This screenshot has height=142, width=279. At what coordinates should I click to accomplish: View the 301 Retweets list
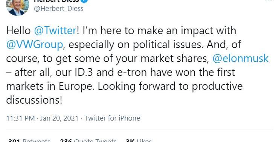29,140
